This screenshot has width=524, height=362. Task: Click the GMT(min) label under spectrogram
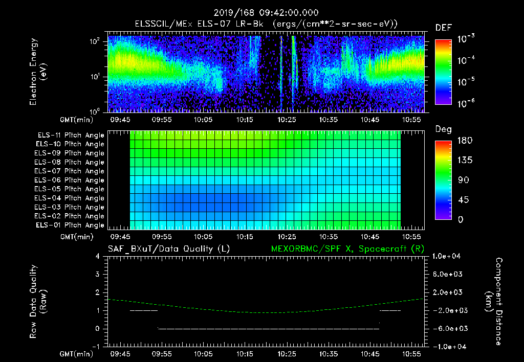tap(77, 120)
